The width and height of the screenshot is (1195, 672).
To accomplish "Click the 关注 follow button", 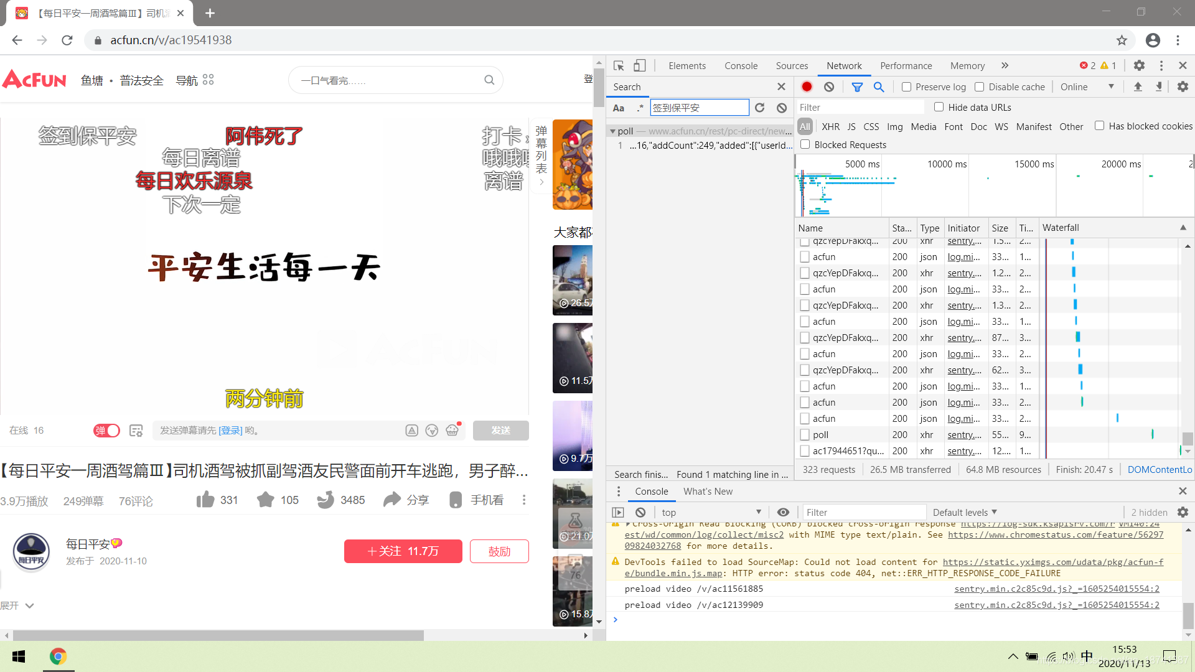I will point(403,551).
